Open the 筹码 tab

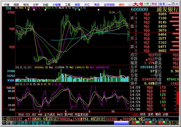[158, 114]
